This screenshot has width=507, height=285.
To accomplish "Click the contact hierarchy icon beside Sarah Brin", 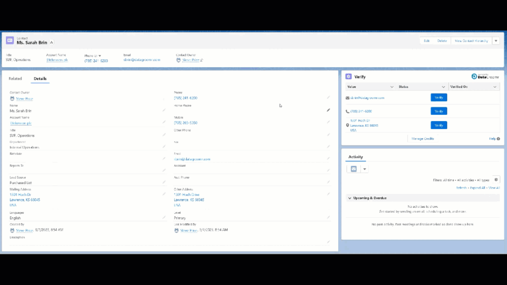I will click(x=51, y=43).
